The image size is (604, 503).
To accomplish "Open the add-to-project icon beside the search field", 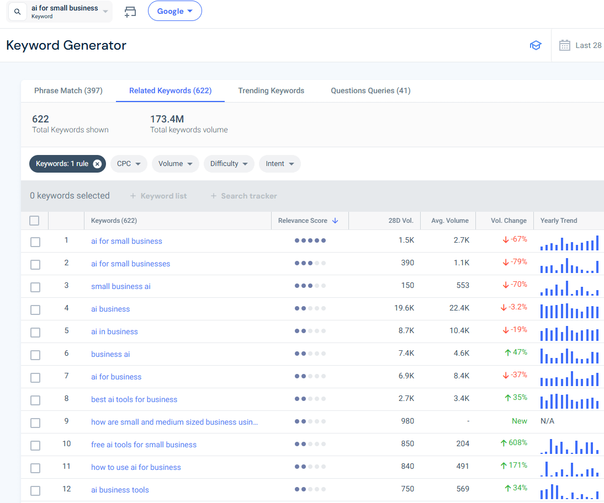I will 130,11.
